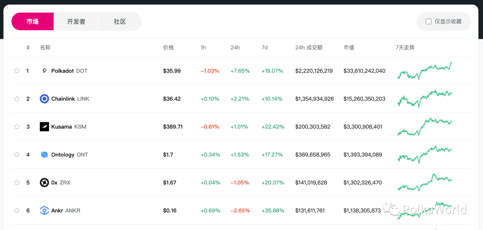
Task: Open the Kusama KSM link
Action: (69, 127)
